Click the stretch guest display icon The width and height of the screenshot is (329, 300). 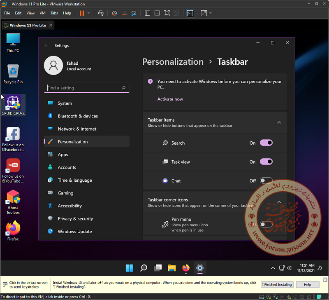(204, 13)
